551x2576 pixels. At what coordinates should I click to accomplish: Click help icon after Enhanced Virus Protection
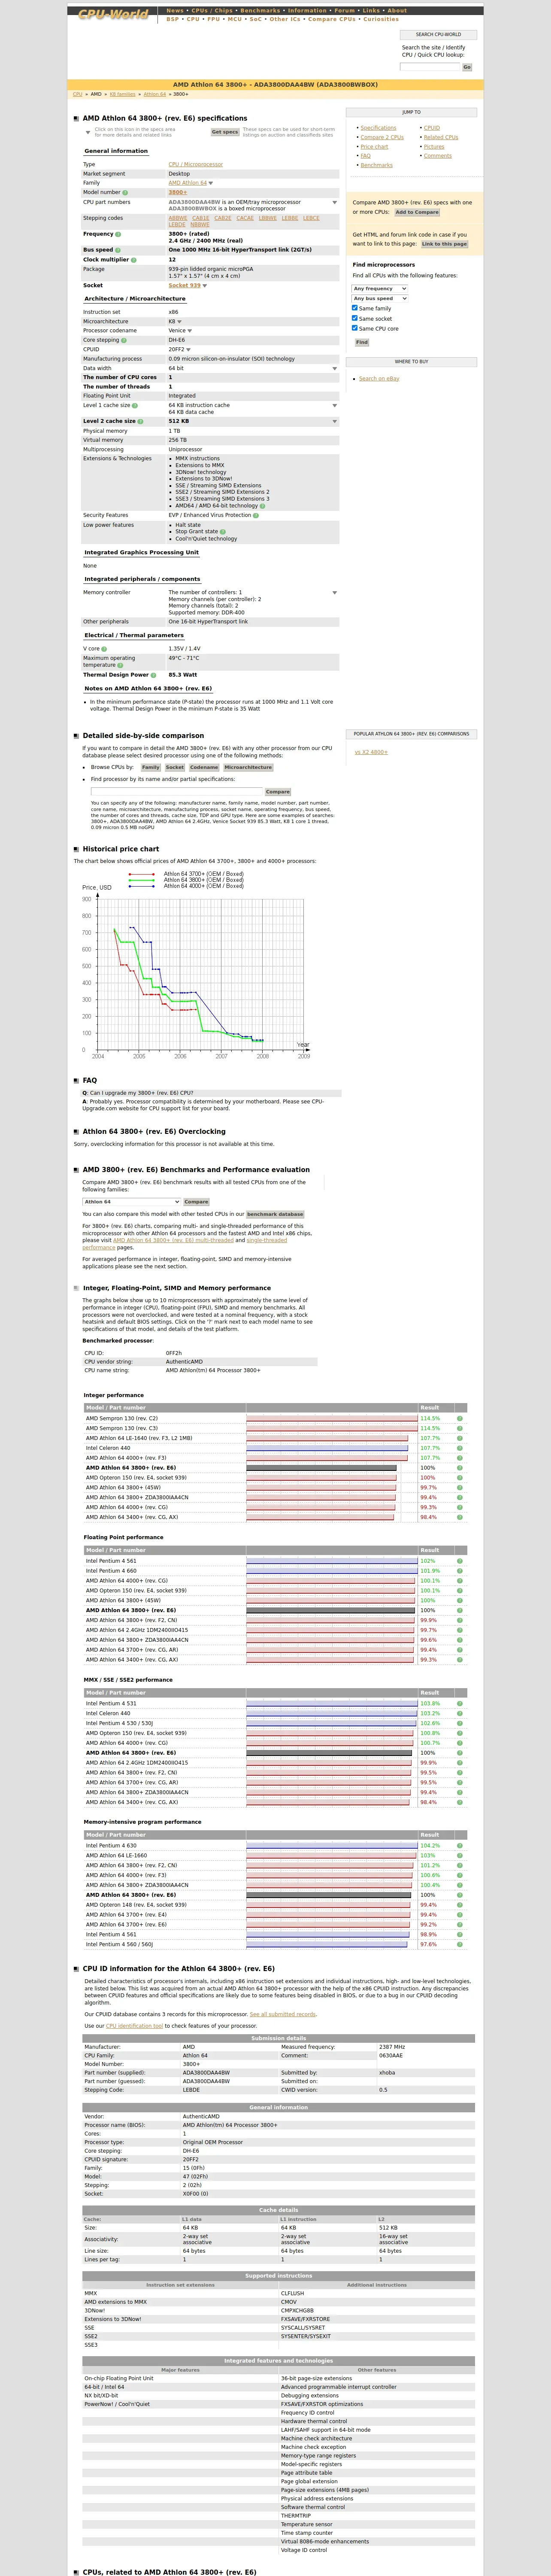click(256, 515)
